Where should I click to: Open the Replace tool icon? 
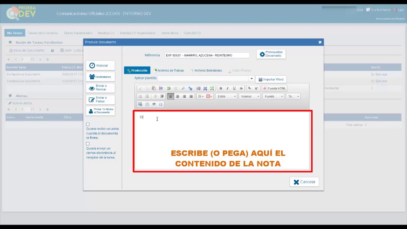click(190, 88)
